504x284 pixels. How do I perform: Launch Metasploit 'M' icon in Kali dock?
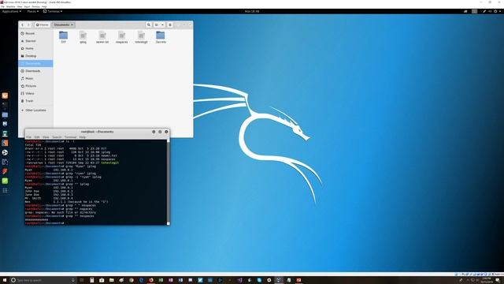5,124
